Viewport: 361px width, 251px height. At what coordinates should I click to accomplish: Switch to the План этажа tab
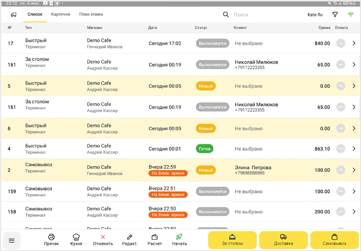point(91,14)
